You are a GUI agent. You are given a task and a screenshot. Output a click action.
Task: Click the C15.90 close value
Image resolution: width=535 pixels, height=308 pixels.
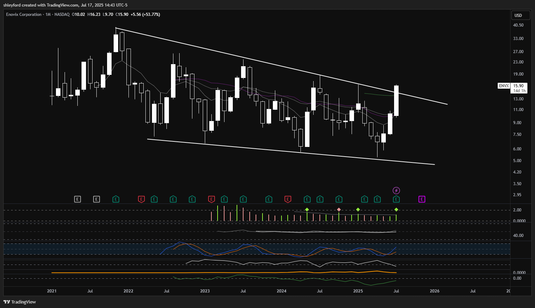(x=122, y=14)
